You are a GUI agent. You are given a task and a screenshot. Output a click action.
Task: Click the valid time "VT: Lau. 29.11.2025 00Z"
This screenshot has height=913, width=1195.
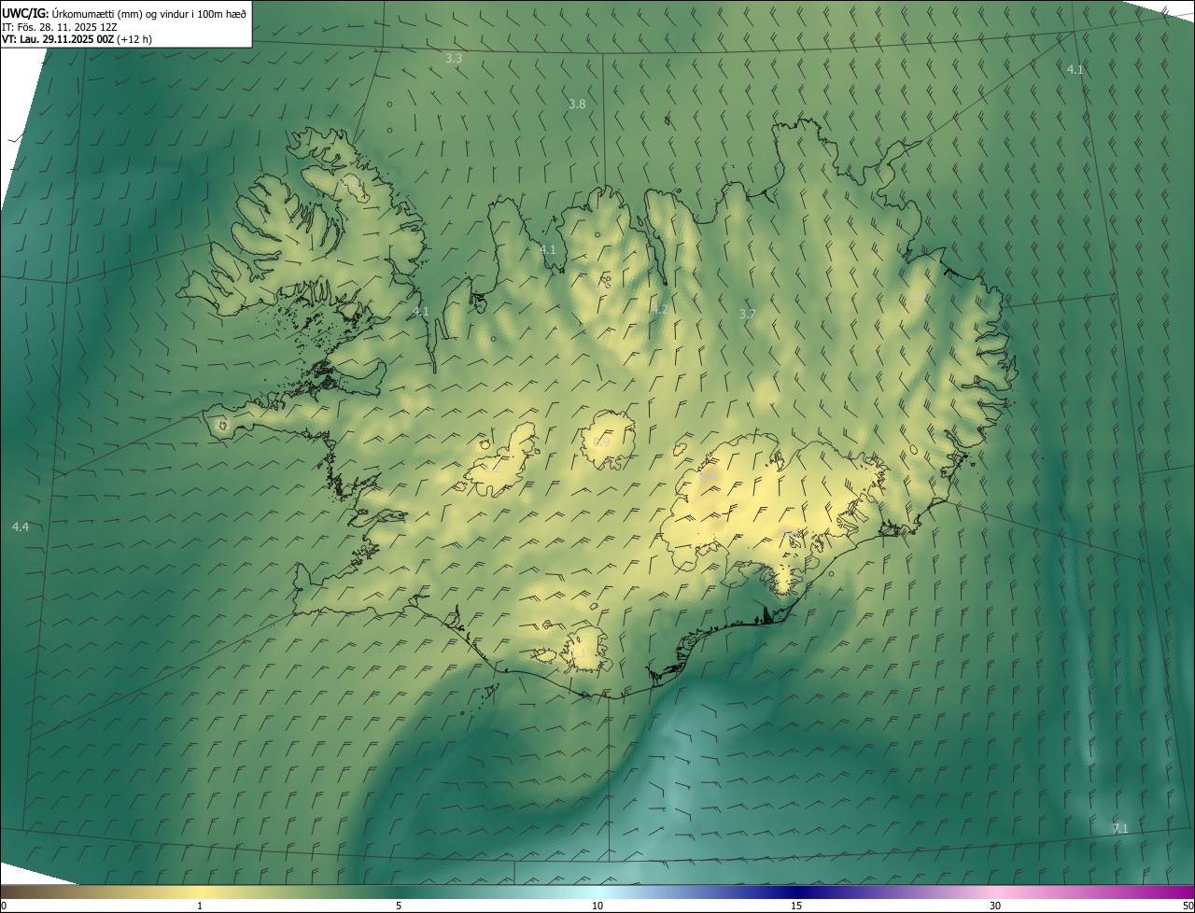58,39
